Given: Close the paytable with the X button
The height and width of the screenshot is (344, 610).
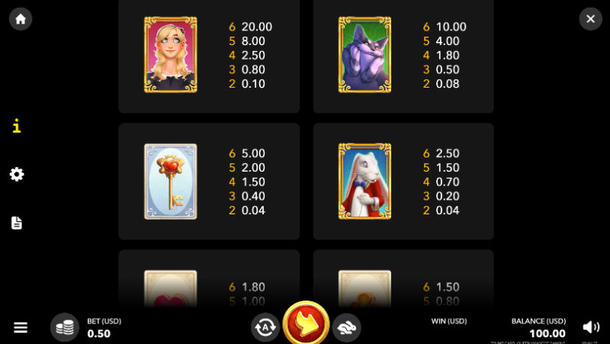Looking at the screenshot, I should 590,18.
